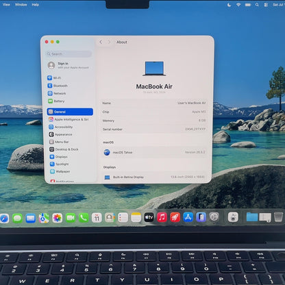Image resolution: width=285 pixels, height=285 pixels.
Task: Open the Notes app in the Dock
Action: tap(136, 217)
